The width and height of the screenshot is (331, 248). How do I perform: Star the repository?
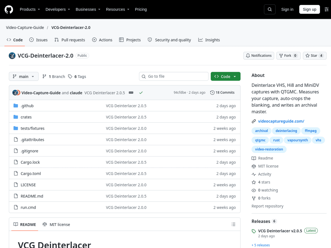click(314, 56)
